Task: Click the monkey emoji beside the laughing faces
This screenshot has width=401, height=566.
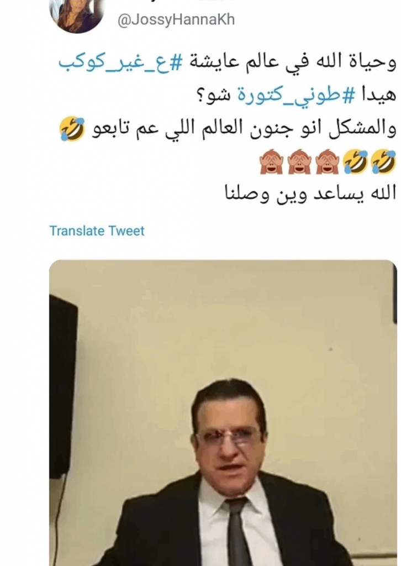Action: coord(327,161)
